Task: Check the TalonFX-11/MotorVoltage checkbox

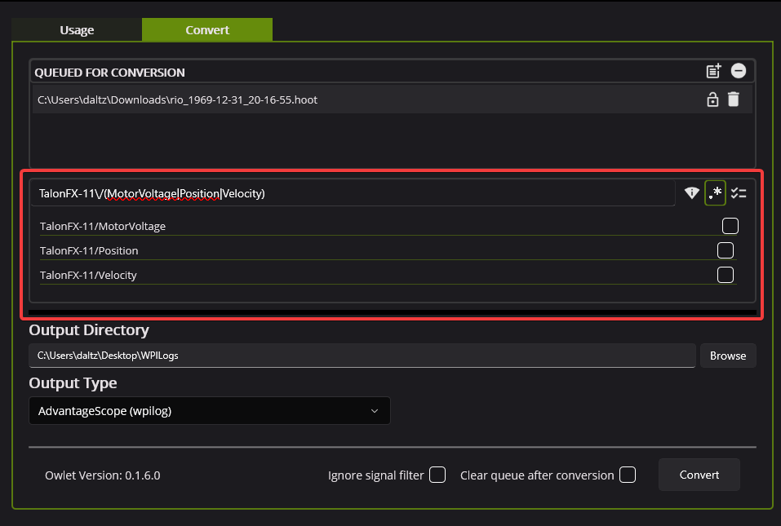Action: (x=730, y=226)
